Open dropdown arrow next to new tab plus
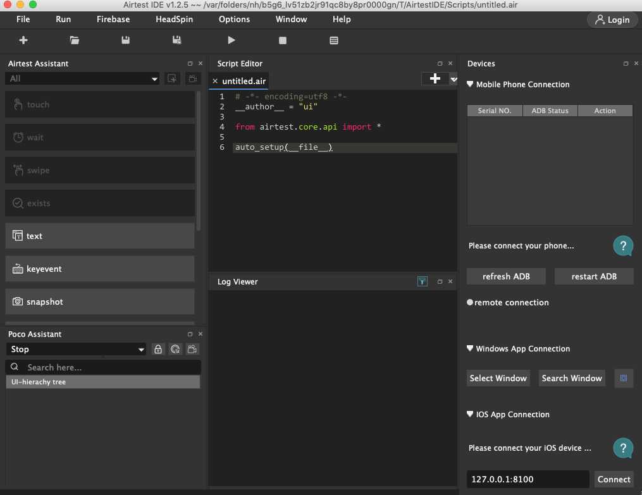Screen dimensions: 642x495 [454, 78]
